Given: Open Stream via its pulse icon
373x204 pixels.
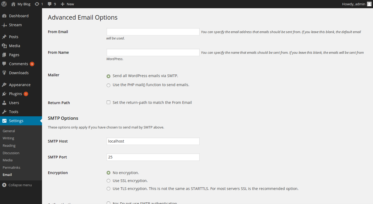Looking at the screenshot, I should click(4, 25).
